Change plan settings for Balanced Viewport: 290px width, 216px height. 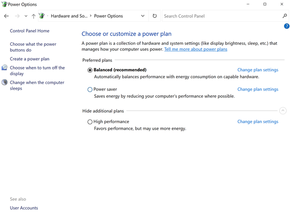258,70
